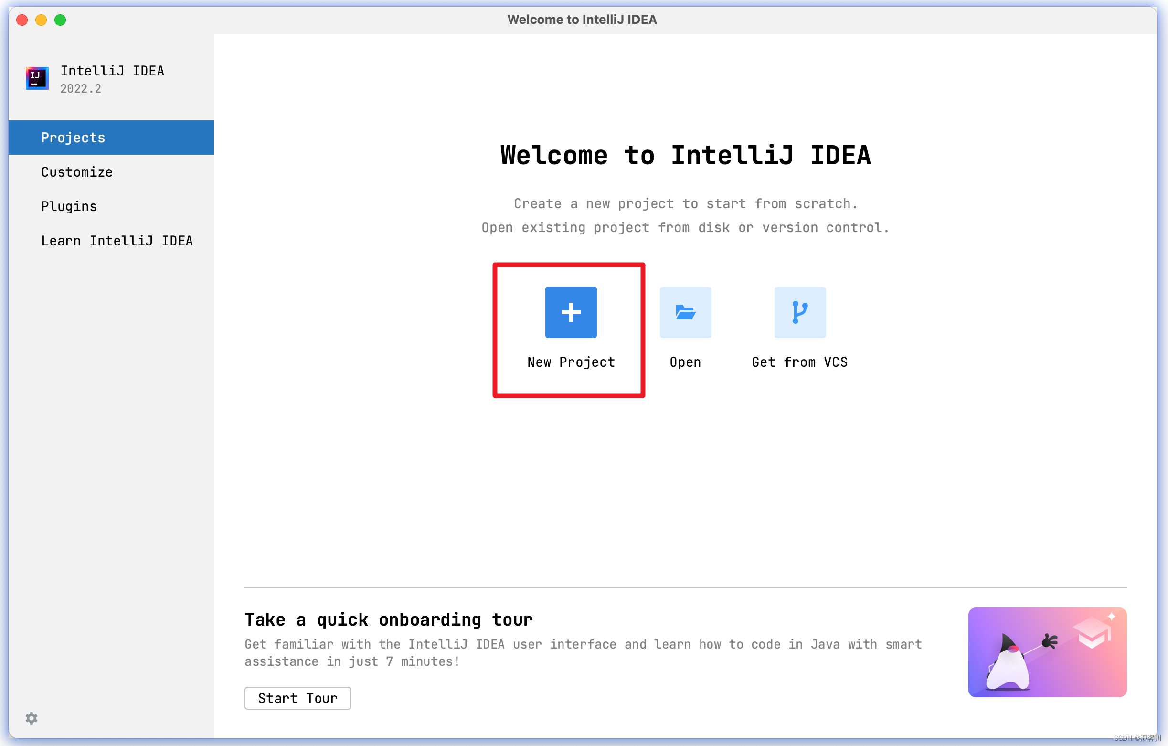The height and width of the screenshot is (746, 1168).
Task: Open settings via the gear icon
Action: point(32,718)
